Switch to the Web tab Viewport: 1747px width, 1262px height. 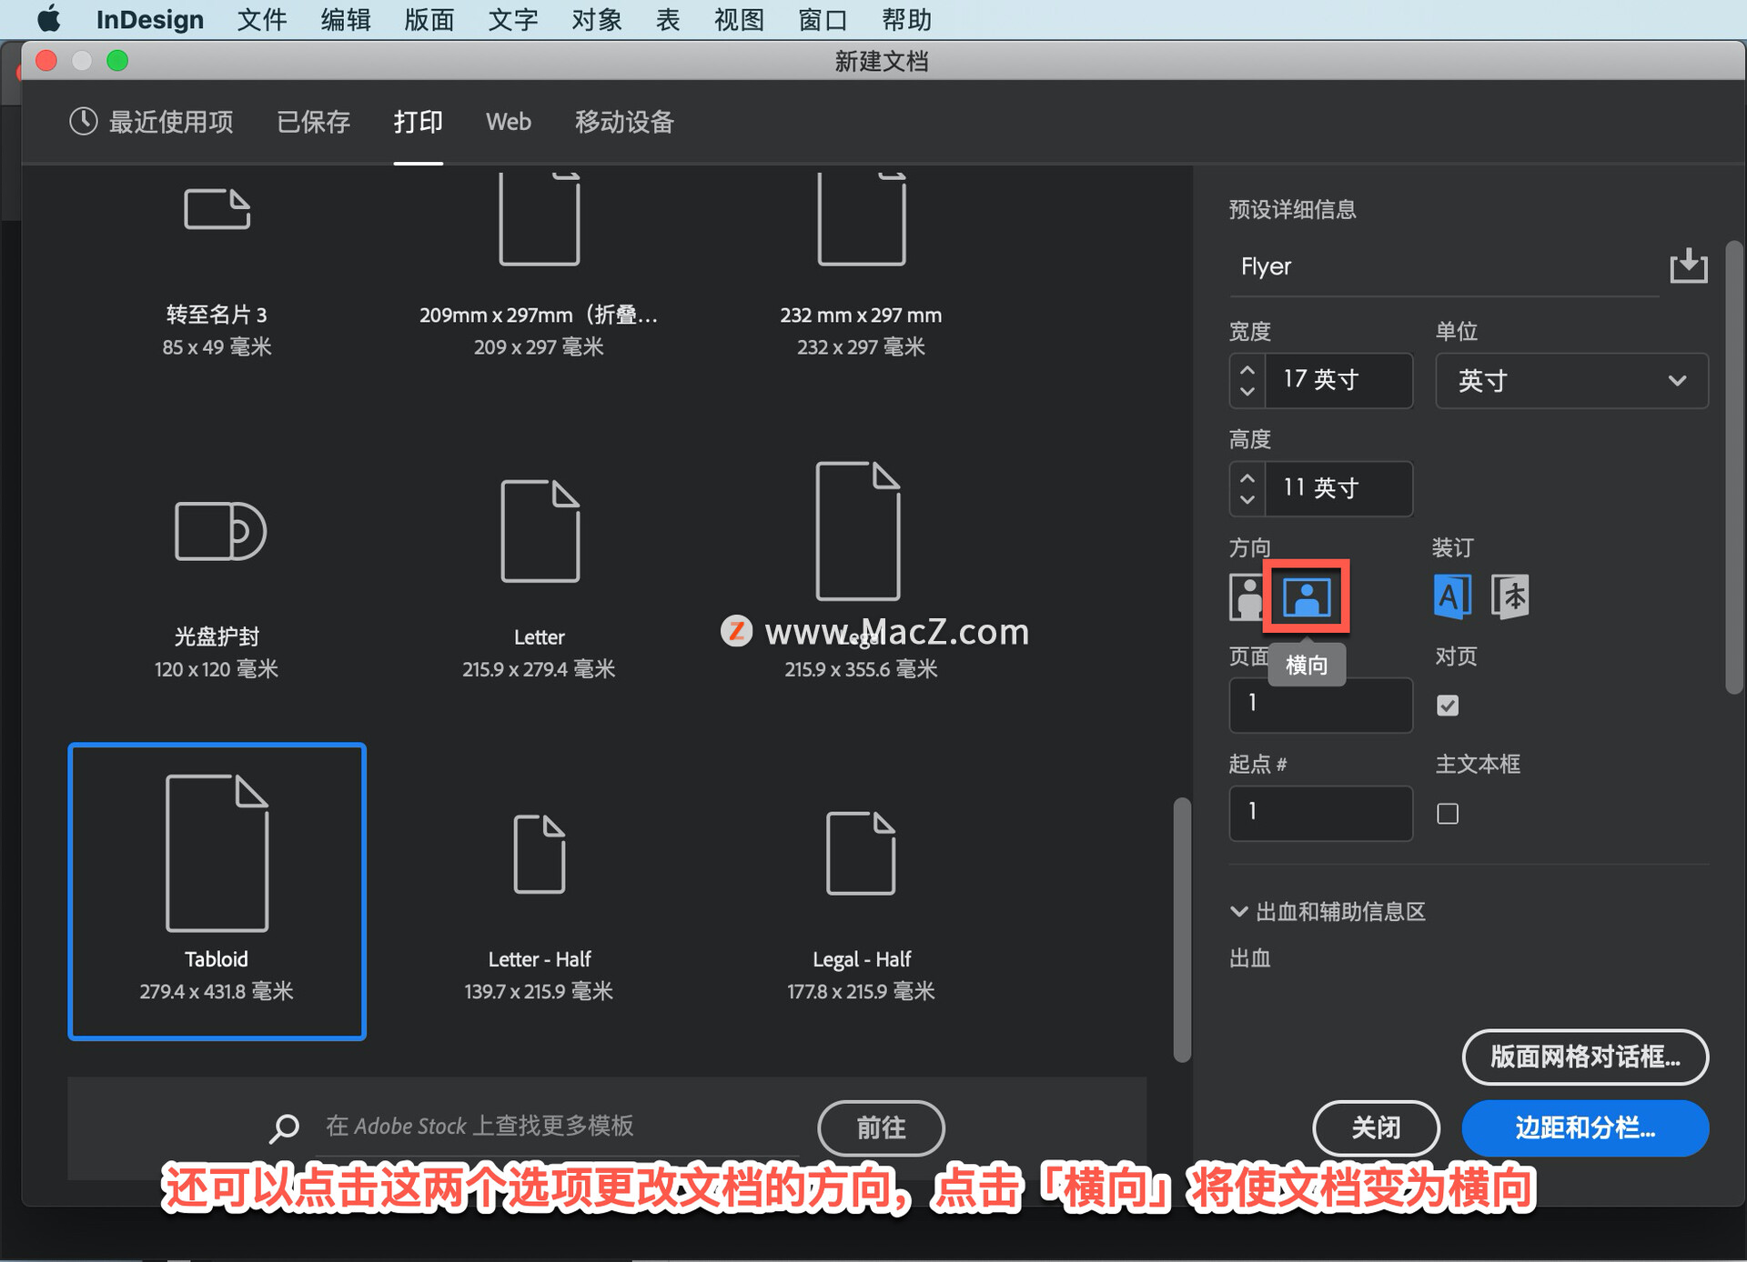[x=508, y=122]
